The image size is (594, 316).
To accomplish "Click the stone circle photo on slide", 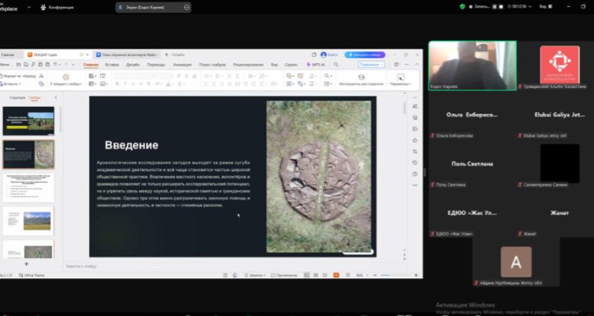I will click(x=319, y=176).
